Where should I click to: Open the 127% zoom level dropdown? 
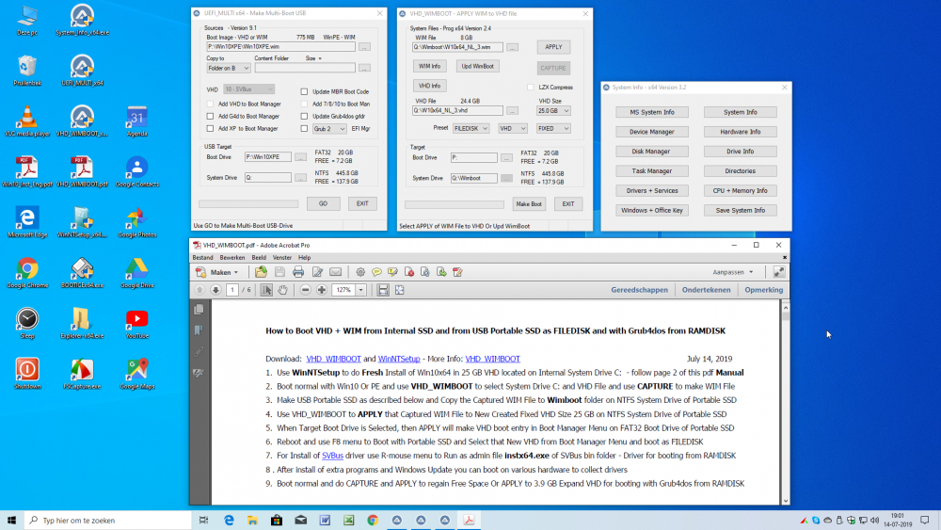click(360, 290)
